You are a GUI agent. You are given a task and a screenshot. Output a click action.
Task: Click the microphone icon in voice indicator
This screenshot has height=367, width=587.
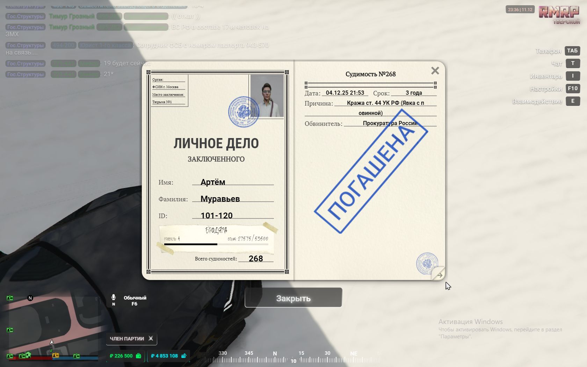point(114,297)
